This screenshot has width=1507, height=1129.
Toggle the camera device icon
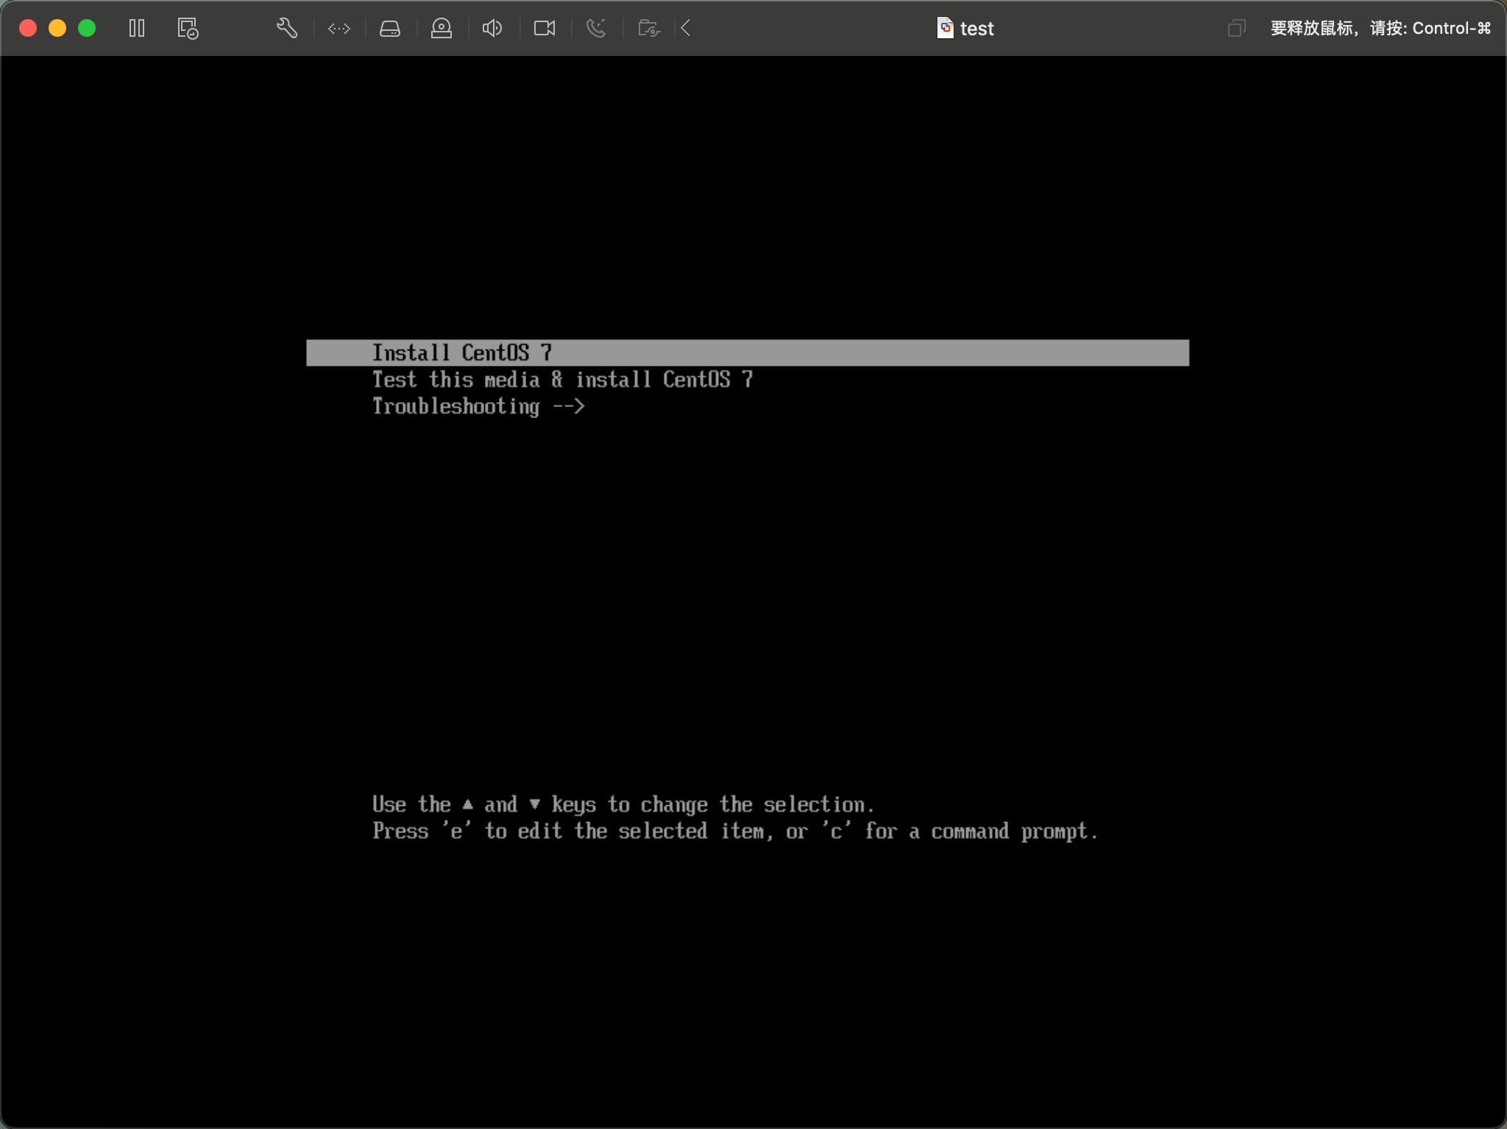click(x=545, y=29)
